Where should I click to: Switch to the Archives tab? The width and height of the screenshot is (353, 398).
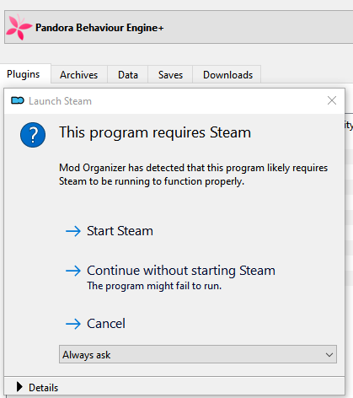click(79, 75)
